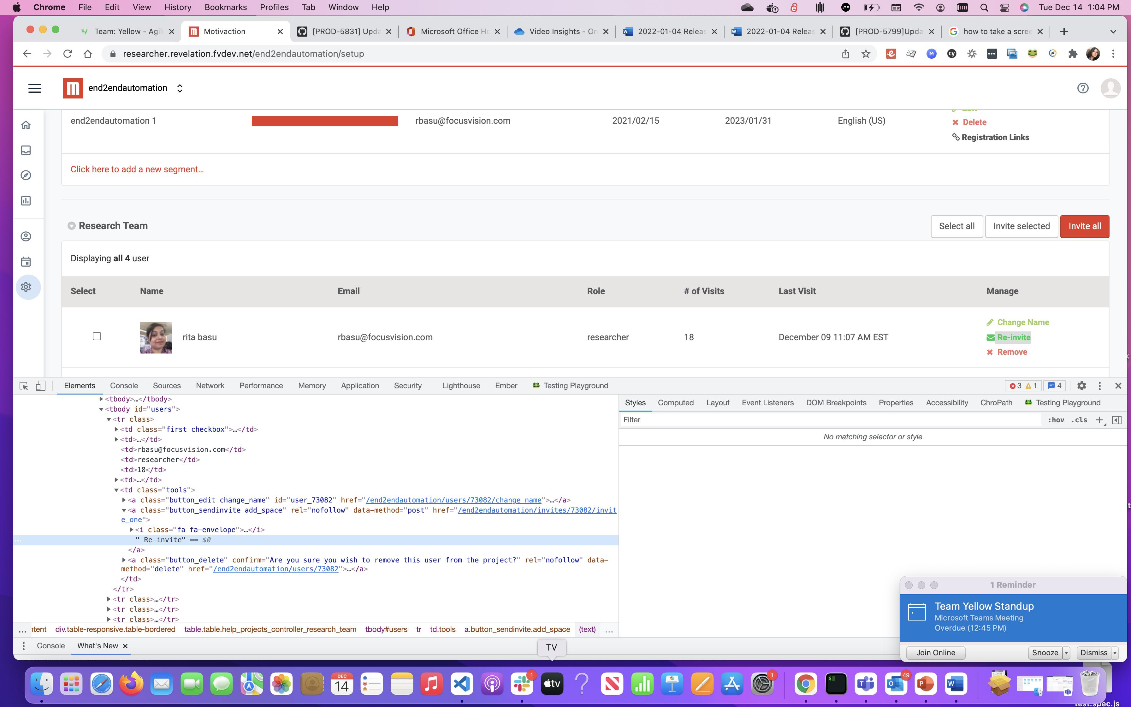Click the settings gear in the left sidebar
Viewport: 1131px width, 707px height.
point(26,287)
